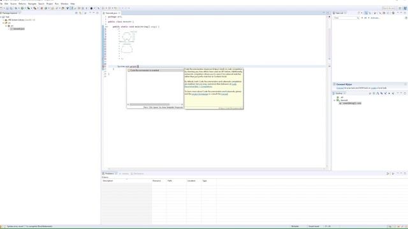The width and height of the screenshot is (408, 229).
Task: Open the Run menu
Action: coord(57,4)
